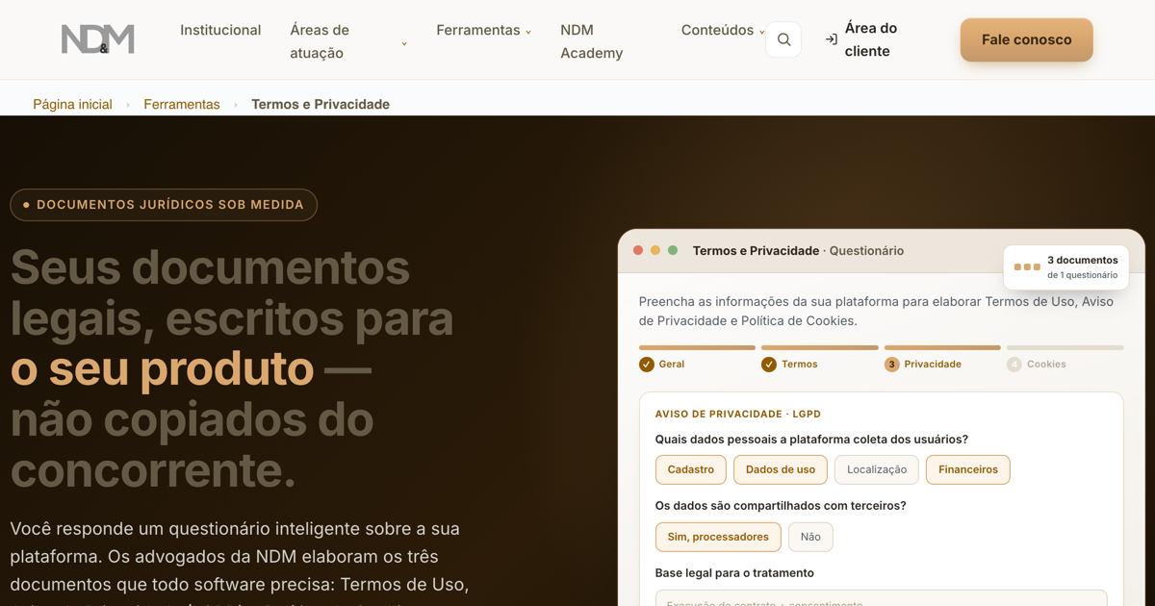Click the 'Documentos jurídicos sob medida' pill
This screenshot has height=606, width=1155.
tap(164, 205)
